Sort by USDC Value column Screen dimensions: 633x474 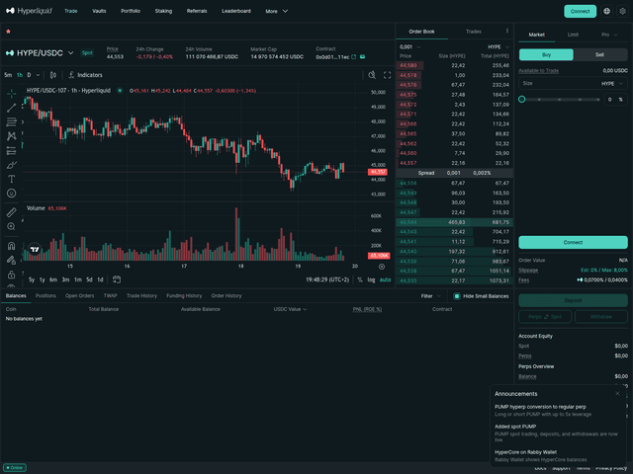tap(290, 309)
